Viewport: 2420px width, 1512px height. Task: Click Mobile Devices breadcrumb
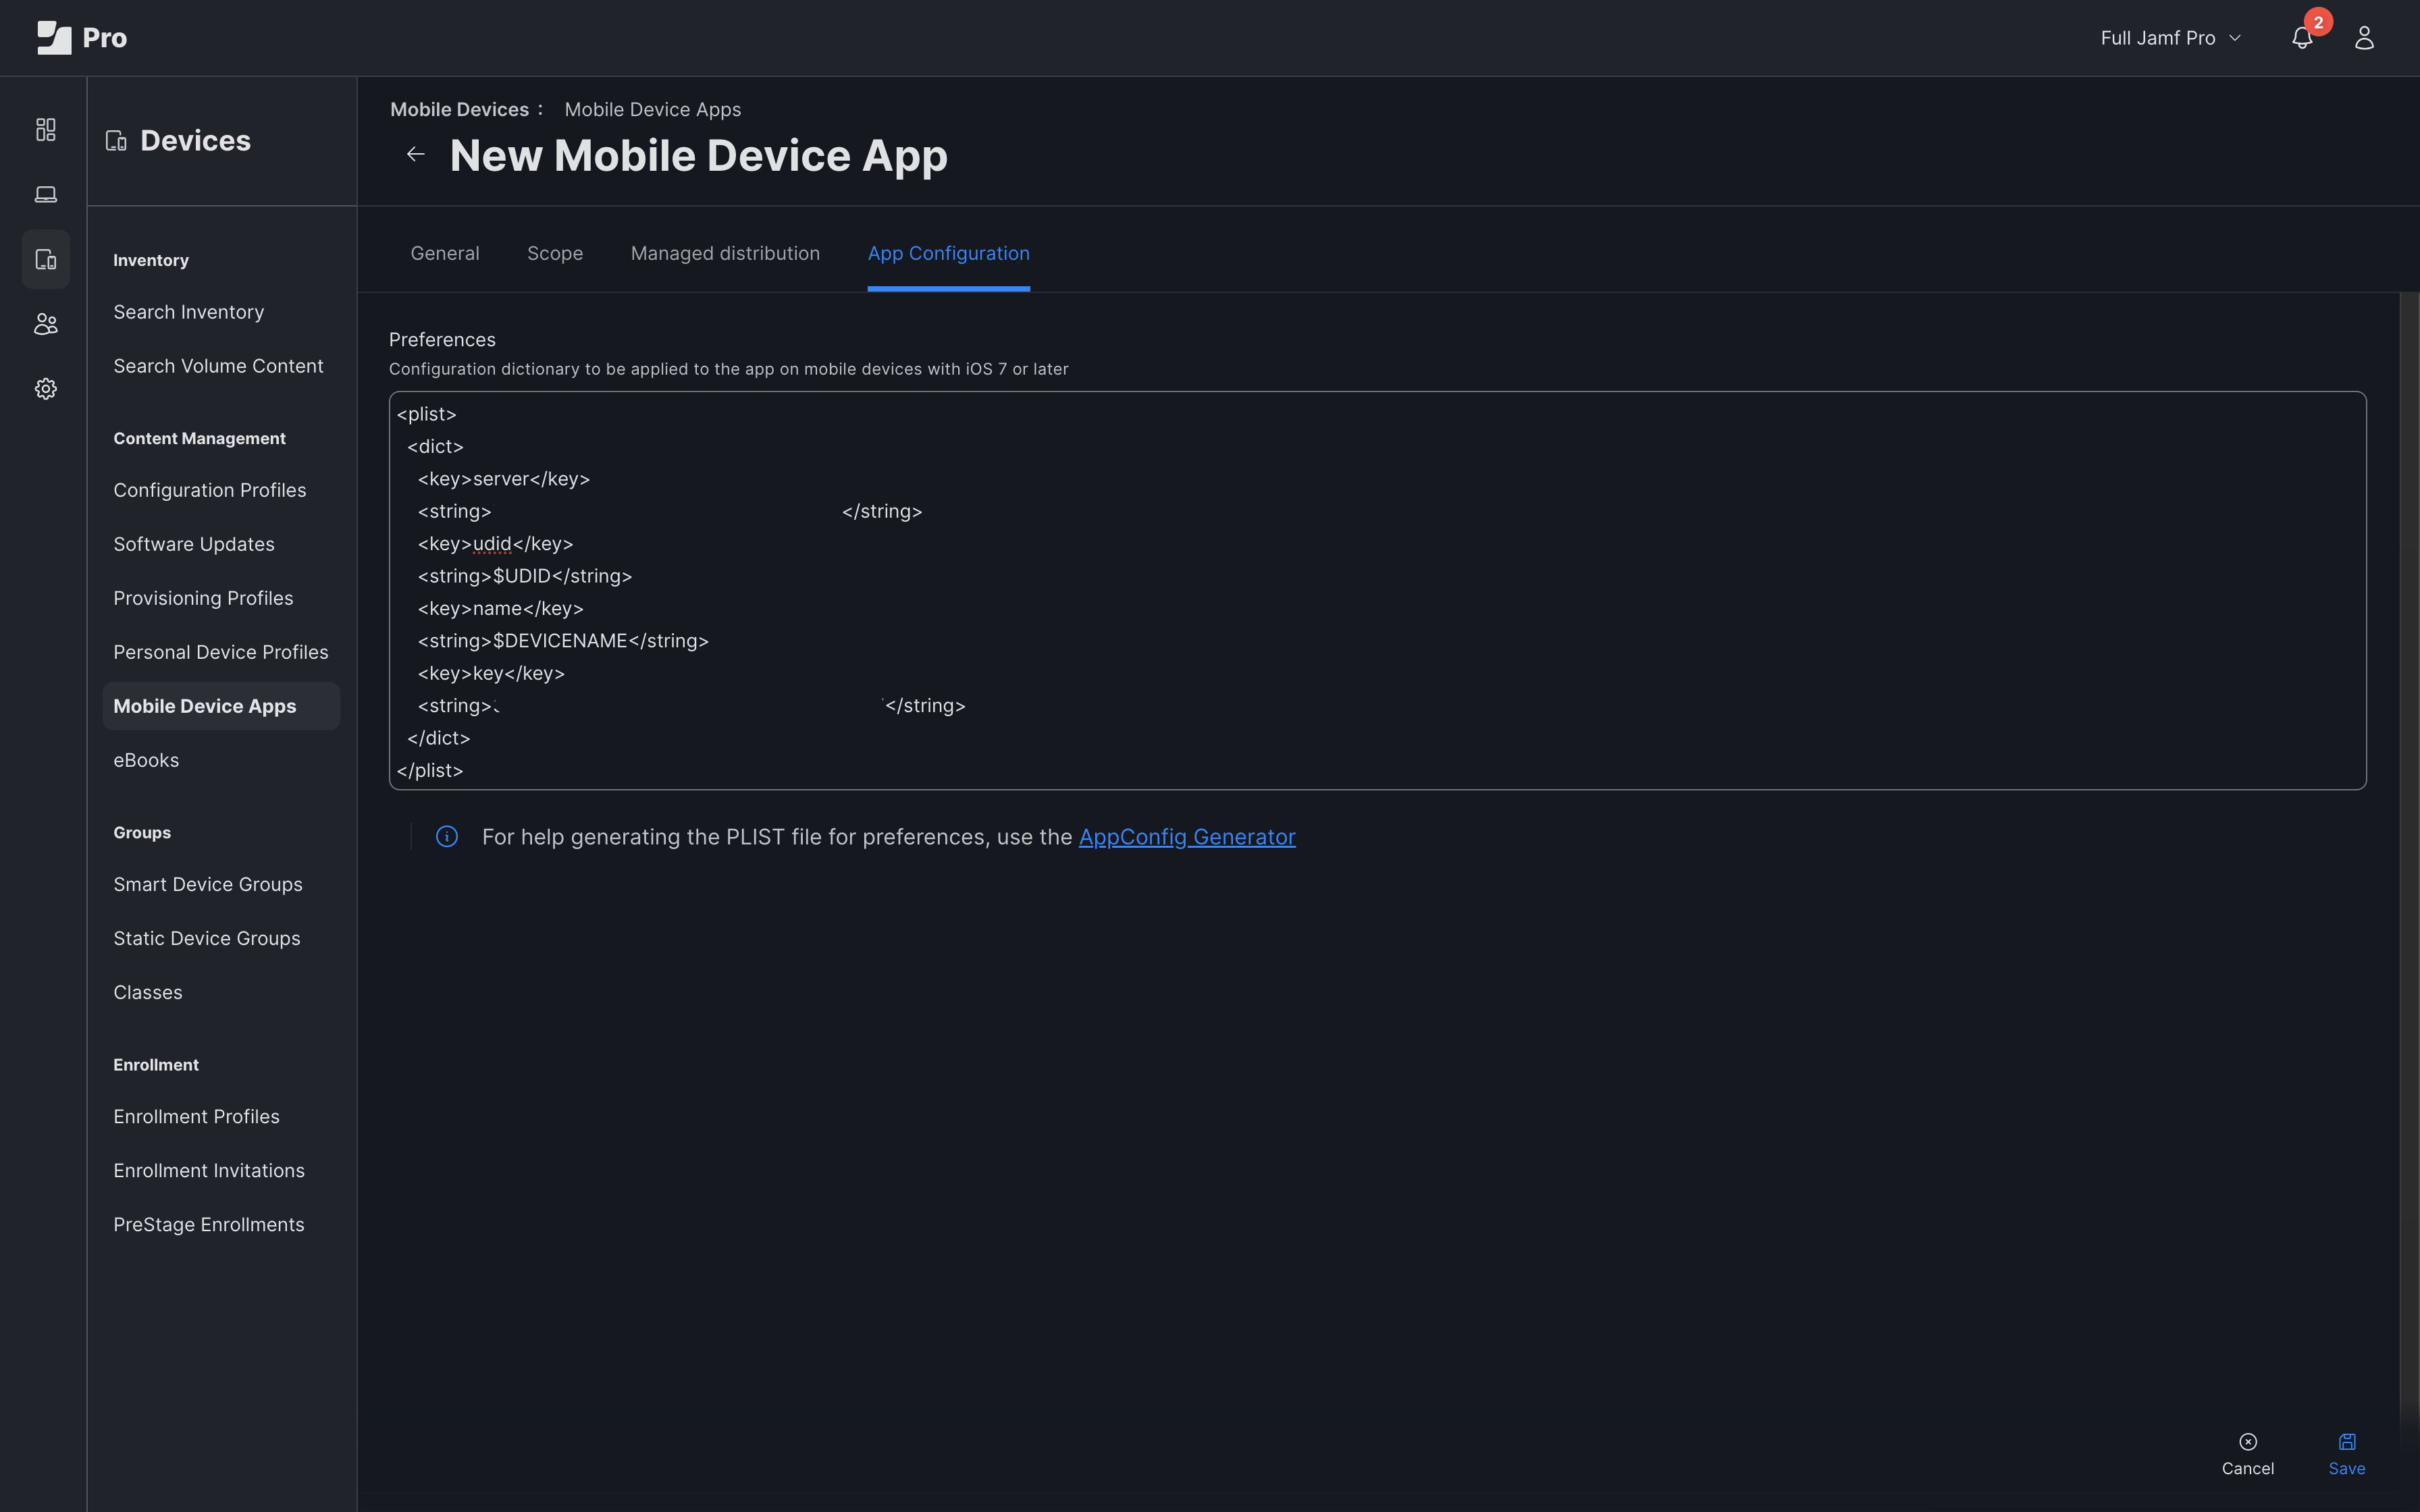click(x=459, y=109)
